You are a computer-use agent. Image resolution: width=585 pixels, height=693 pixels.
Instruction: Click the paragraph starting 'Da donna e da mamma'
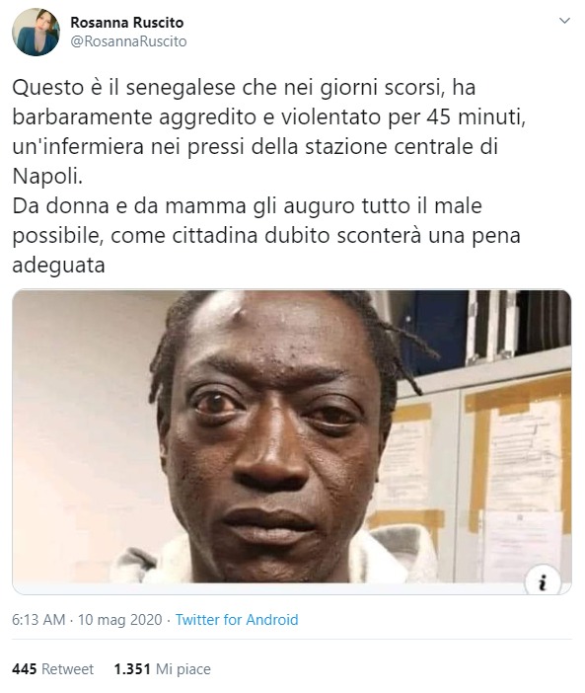[266, 236]
